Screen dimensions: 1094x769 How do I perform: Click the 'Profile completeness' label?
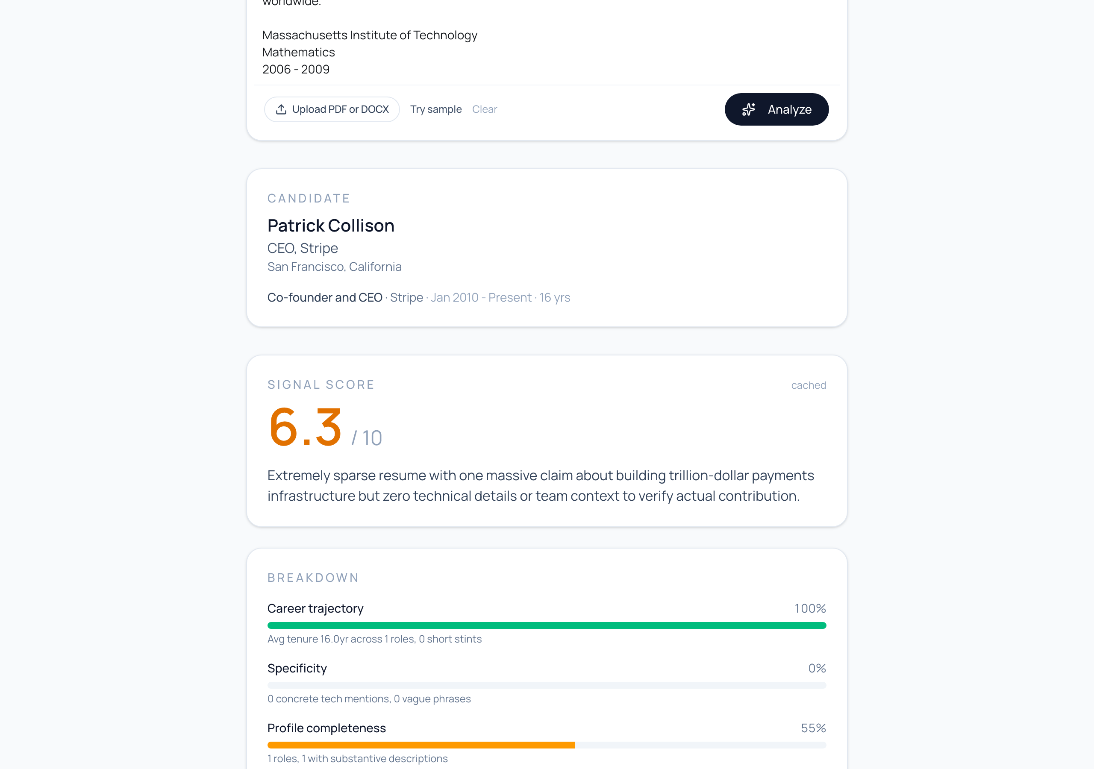click(x=326, y=728)
